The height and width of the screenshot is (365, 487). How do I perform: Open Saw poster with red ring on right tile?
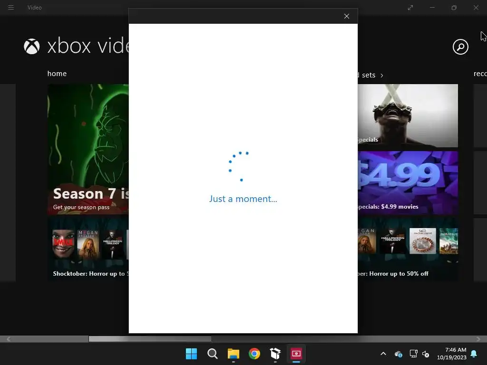423,241
